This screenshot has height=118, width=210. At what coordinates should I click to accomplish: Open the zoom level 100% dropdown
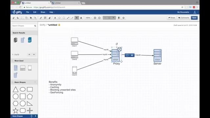pos(89,18)
